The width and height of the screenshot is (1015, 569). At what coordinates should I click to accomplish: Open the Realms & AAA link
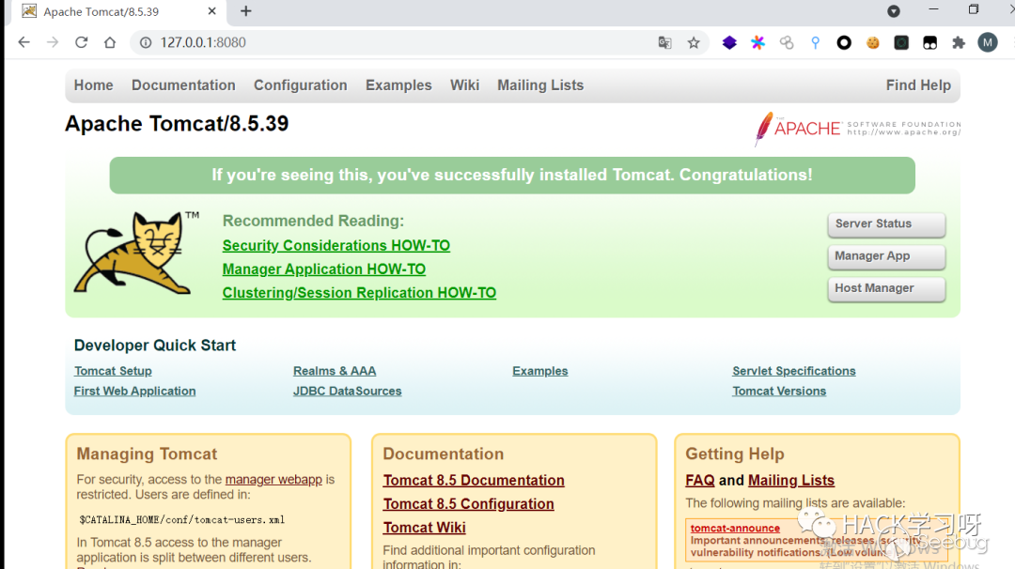pyautogui.click(x=334, y=371)
